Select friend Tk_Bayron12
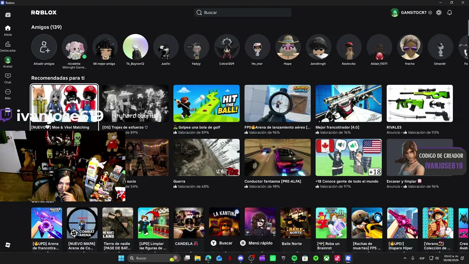Image resolution: width=469 pixels, height=264 pixels. click(x=135, y=47)
